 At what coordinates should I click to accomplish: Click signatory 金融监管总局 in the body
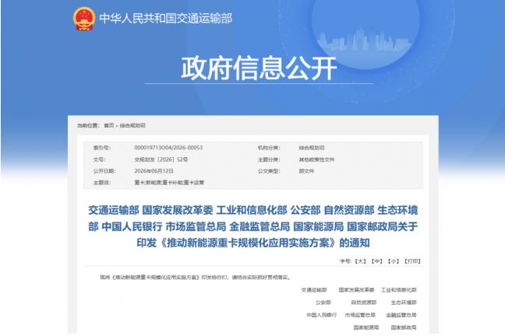[401, 315]
